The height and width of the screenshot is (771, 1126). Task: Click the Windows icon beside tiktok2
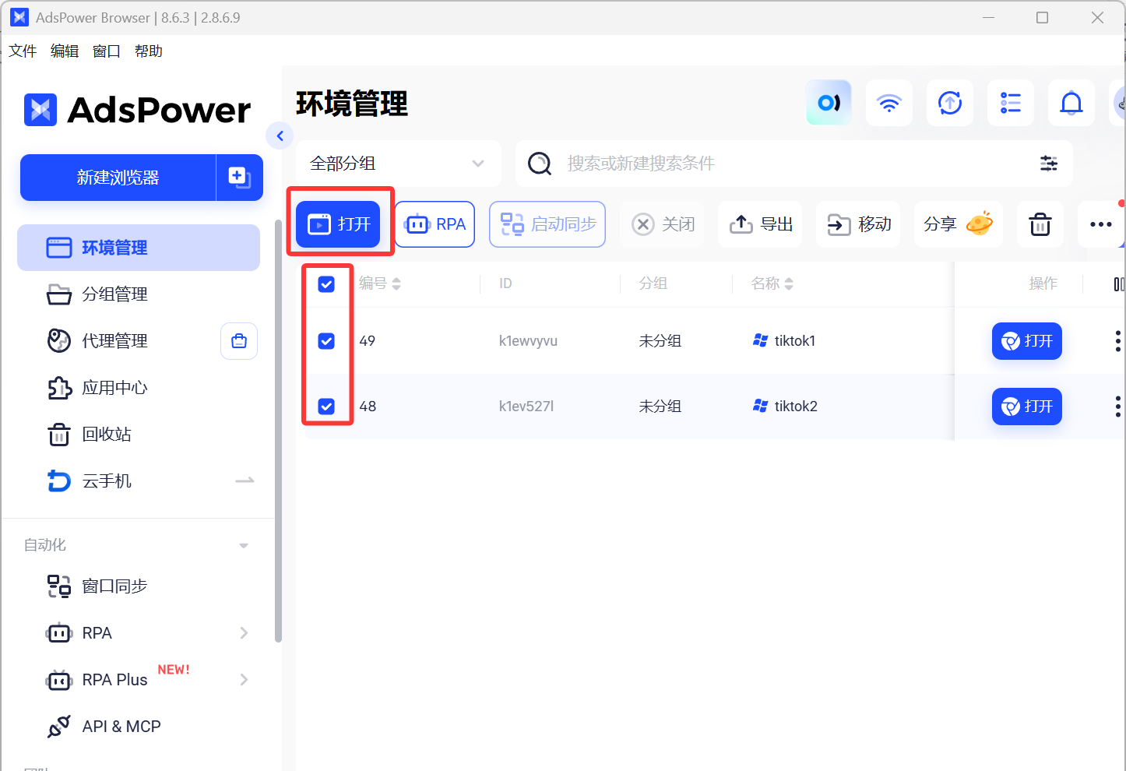(761, 406)
